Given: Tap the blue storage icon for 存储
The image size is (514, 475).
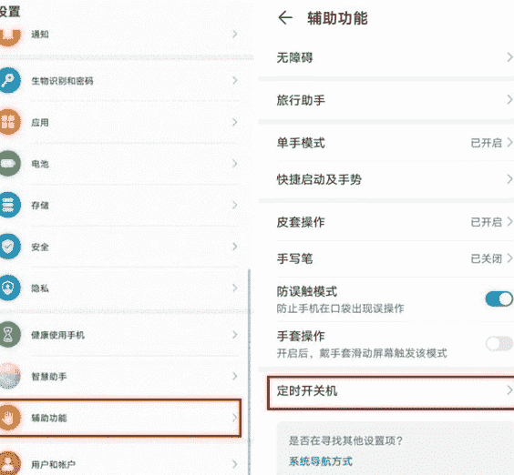Looking at the screenshot, I should point(9,205).
